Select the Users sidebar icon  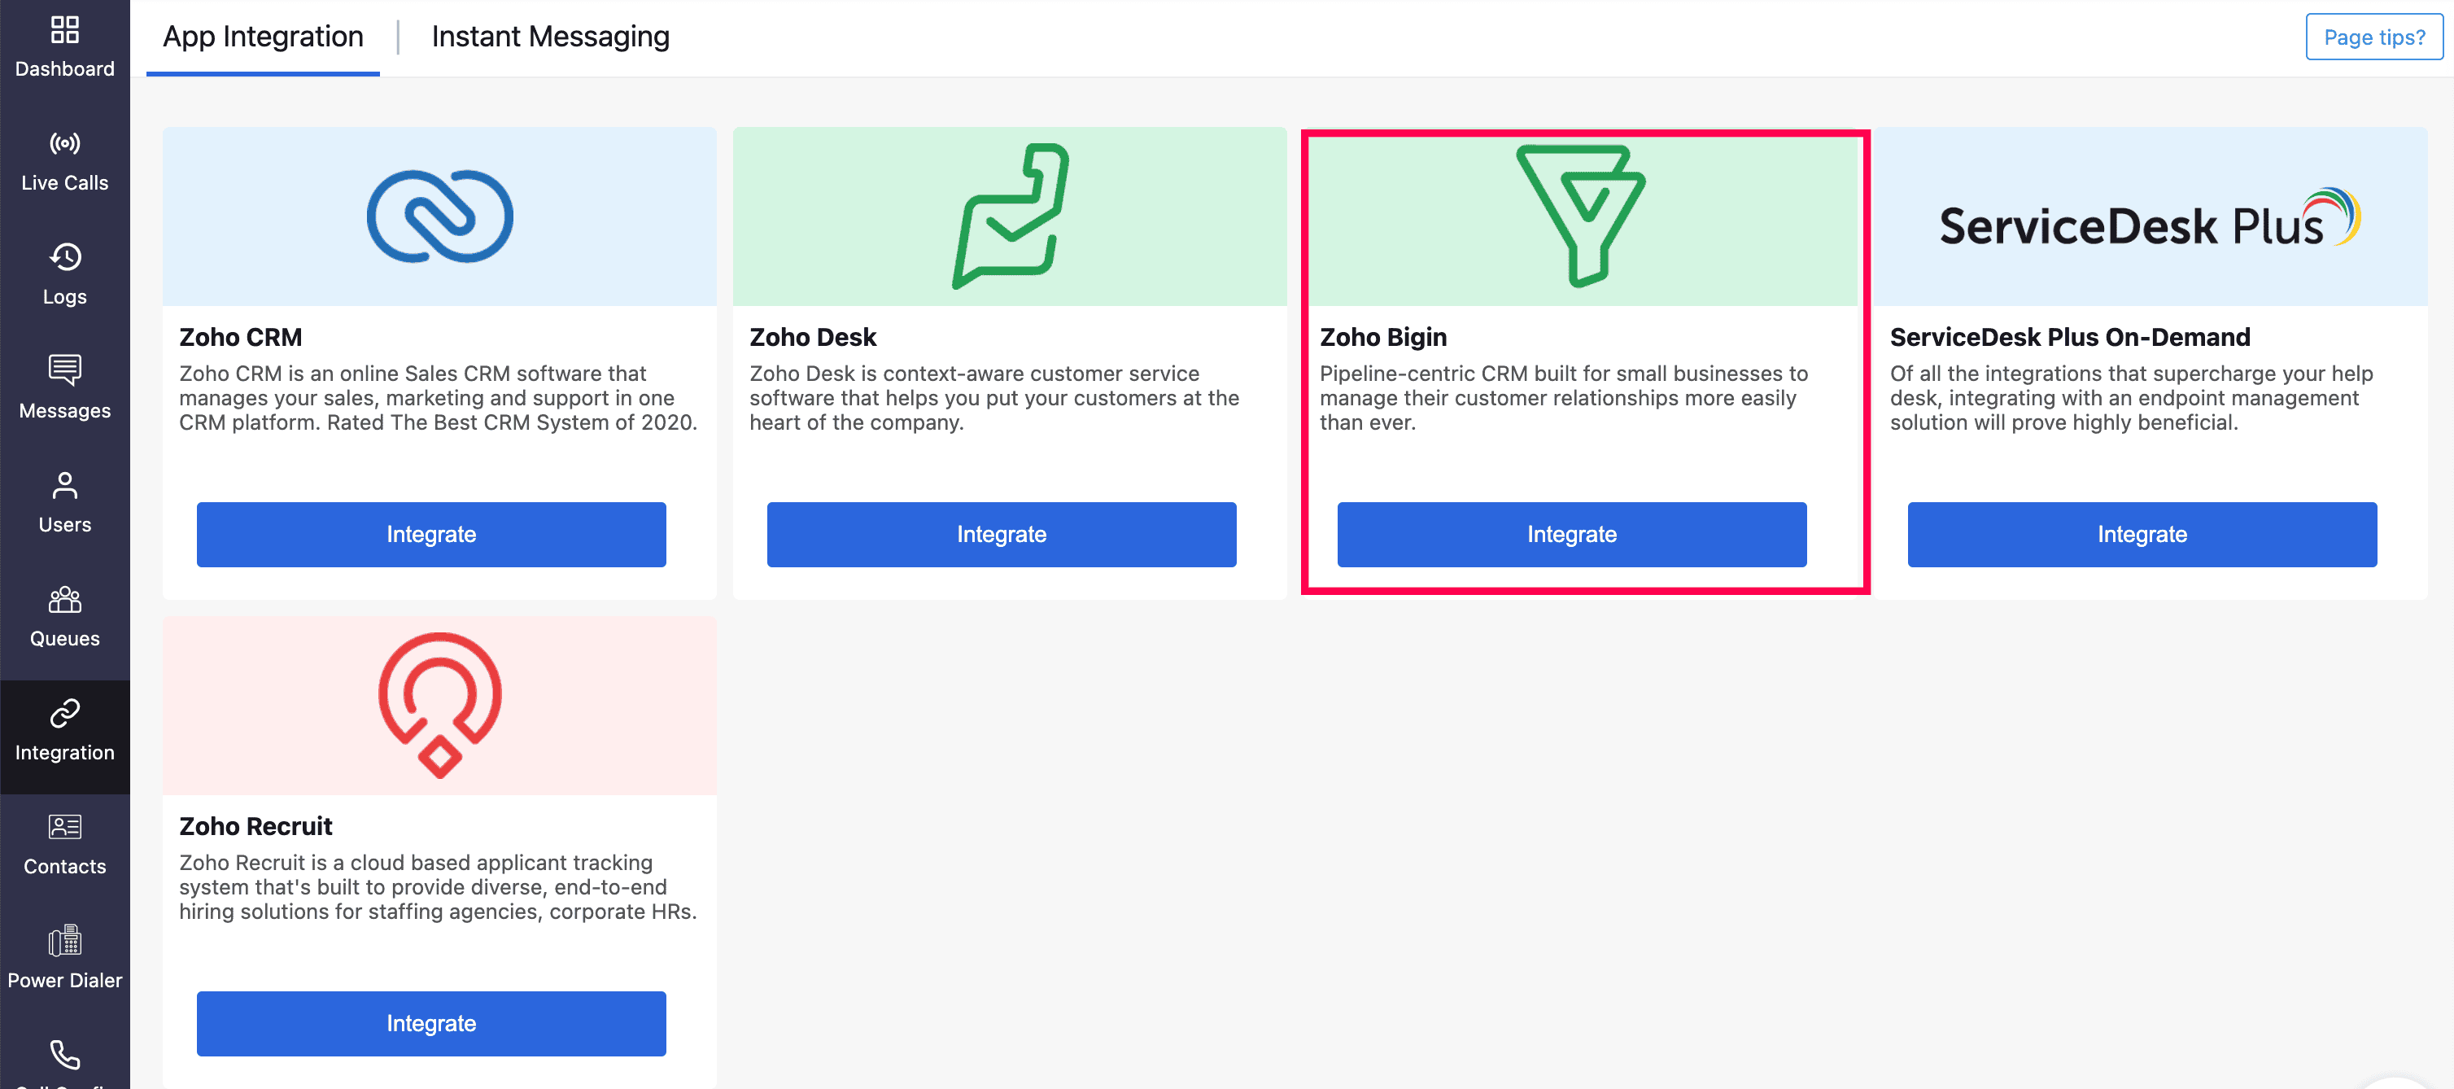pos(65,486)
